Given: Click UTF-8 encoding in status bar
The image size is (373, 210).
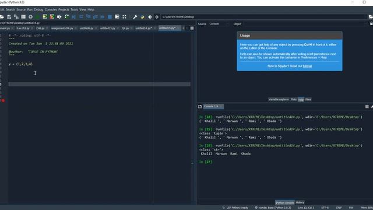Looking at the screenshot, I should pyautogui.click(x=325, y=208).
